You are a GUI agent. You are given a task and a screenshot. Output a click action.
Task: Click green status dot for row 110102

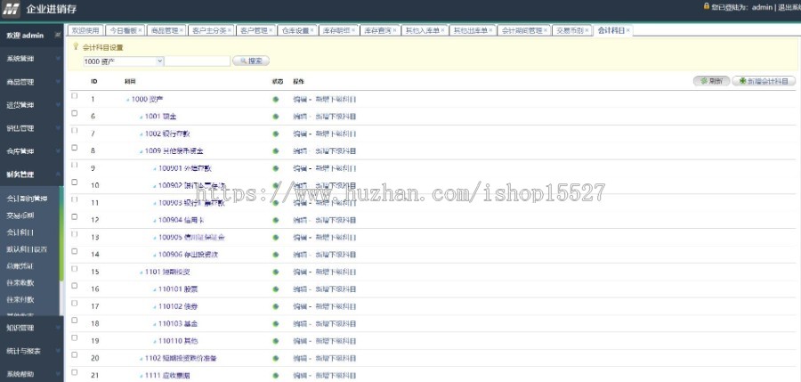[x=276, y=306]
